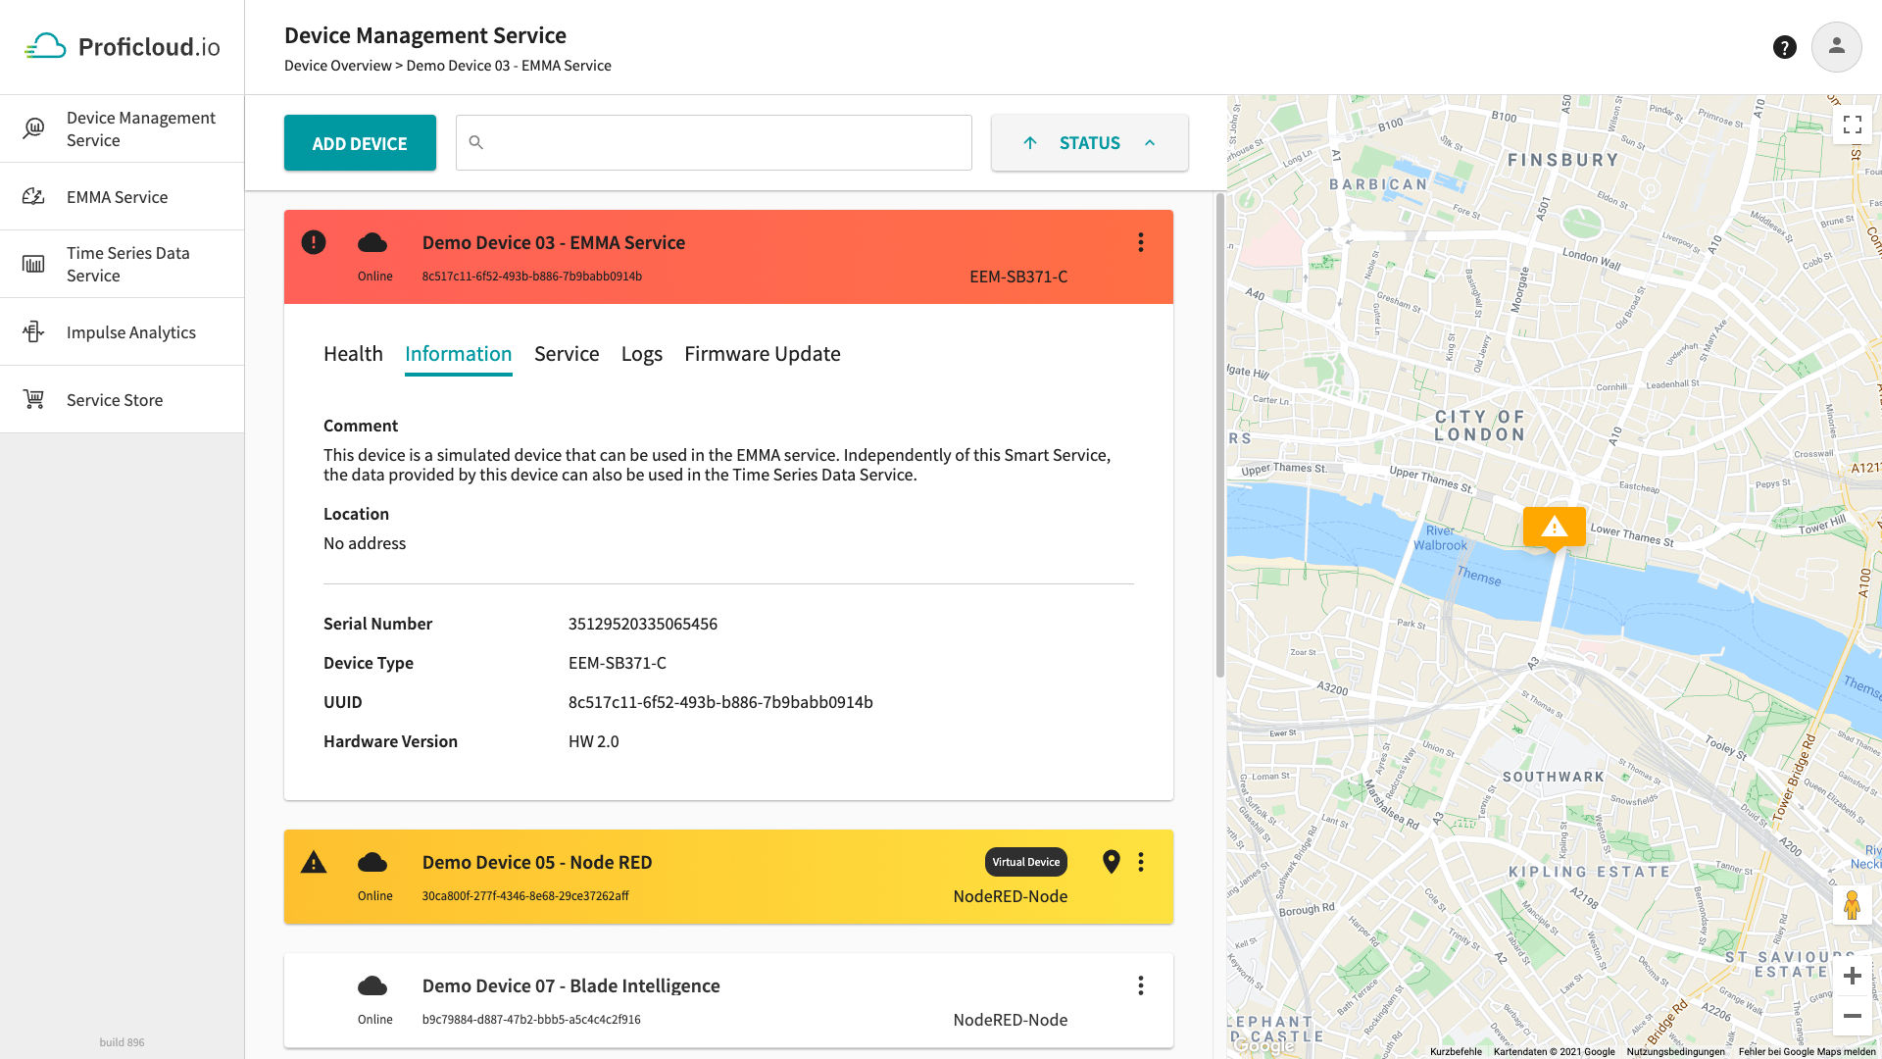The image size is (1882, 1059).
Task: Toggle the sort direction arrow next to STATUS
Action: [x=1031, y=142]
